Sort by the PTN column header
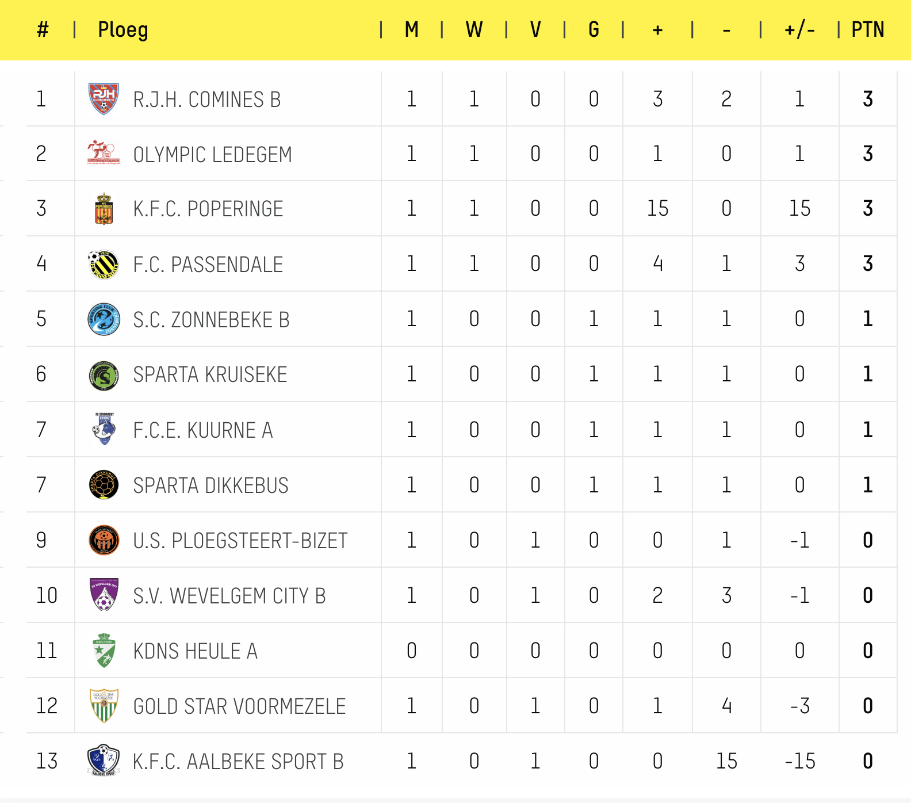 [x=867, y=29]
